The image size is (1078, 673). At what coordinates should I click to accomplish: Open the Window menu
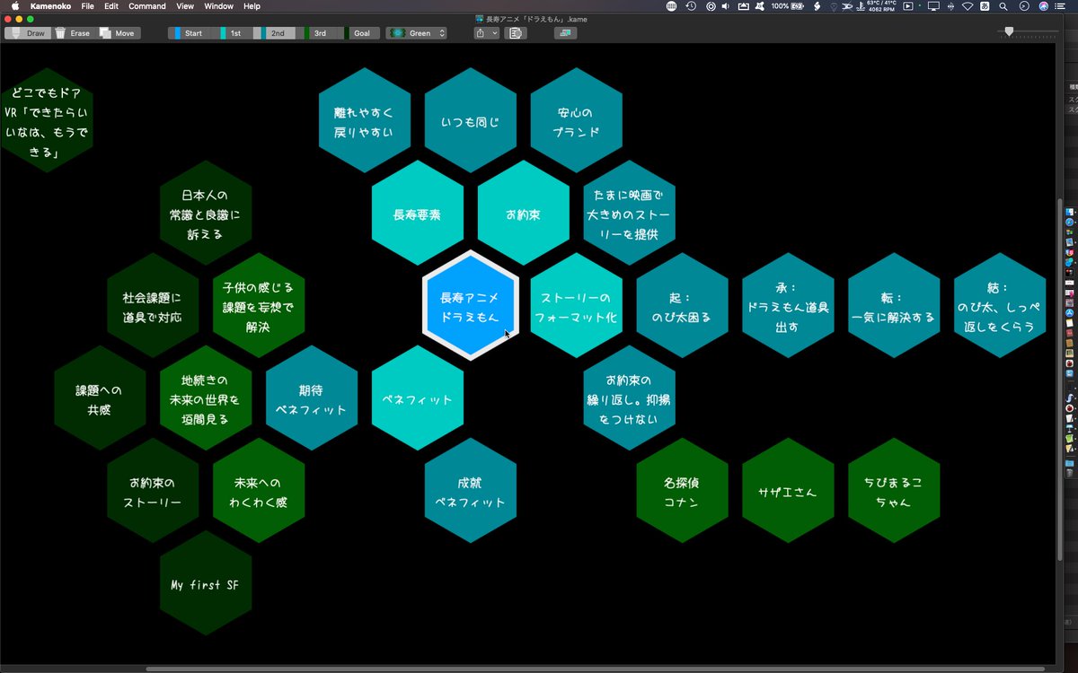(218, 5)
